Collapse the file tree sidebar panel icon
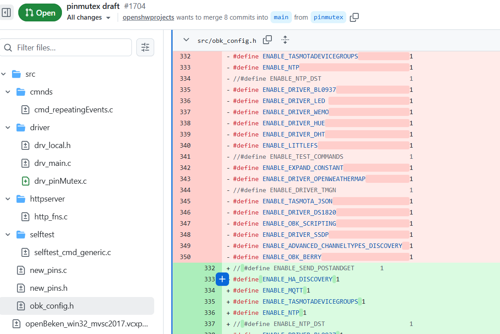 (6, 12)
